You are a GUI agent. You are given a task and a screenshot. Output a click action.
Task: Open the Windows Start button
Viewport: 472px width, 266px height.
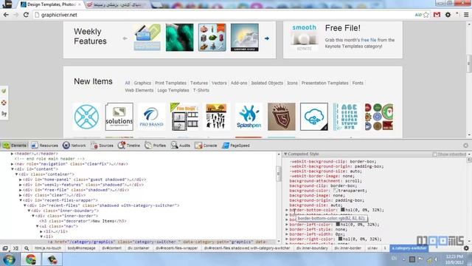(9, 259)
